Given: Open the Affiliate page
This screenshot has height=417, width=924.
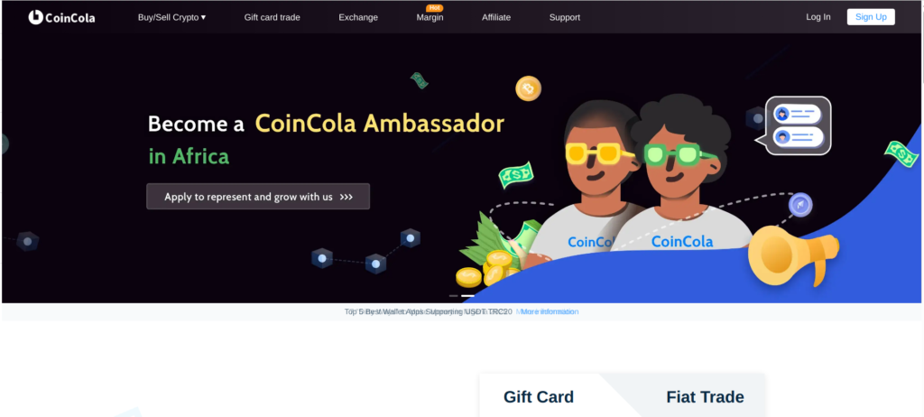Looking at the screenshot, I should tap(496, 17).
